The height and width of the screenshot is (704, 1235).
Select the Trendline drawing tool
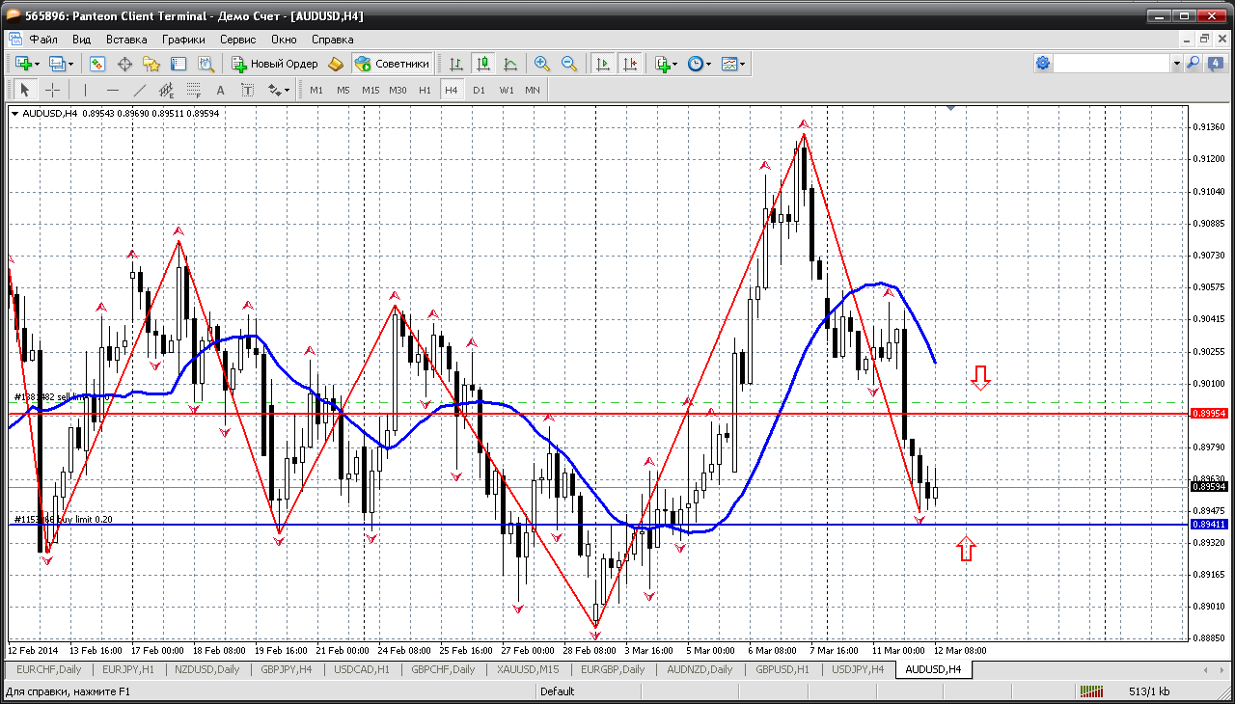tap(140, 90)
